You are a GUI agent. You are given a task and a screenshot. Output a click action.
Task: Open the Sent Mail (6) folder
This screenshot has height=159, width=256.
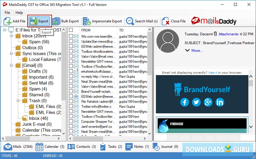point(38,83)
